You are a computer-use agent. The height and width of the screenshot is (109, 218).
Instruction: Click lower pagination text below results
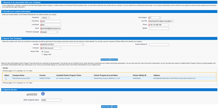pos(17,83)
